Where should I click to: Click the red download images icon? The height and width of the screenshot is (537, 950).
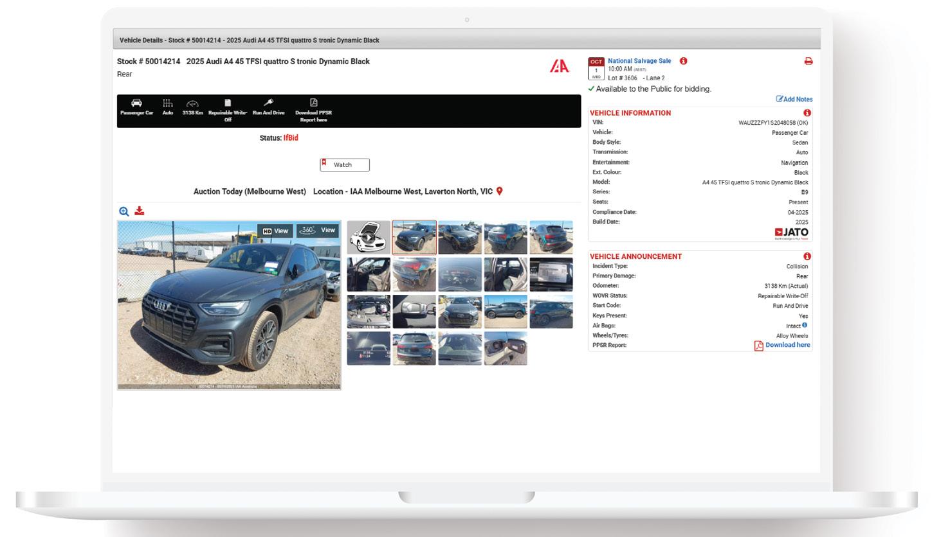(139, 211)
